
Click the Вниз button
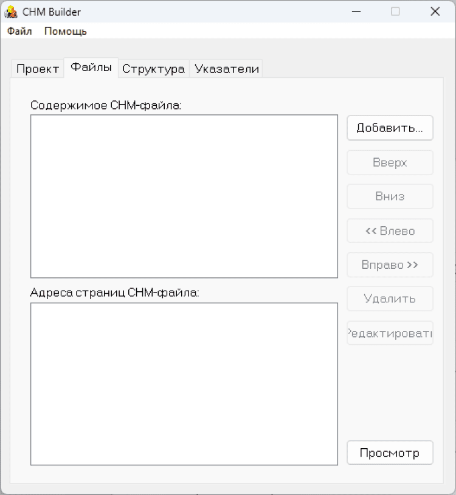pos(390,196)
